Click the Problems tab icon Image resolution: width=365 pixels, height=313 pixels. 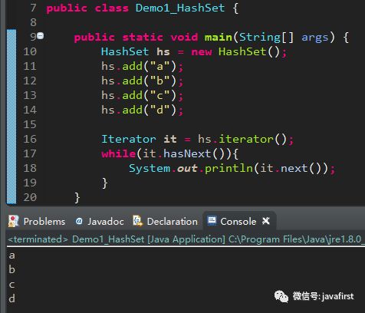pyautogui.click(x=13, y=221)
